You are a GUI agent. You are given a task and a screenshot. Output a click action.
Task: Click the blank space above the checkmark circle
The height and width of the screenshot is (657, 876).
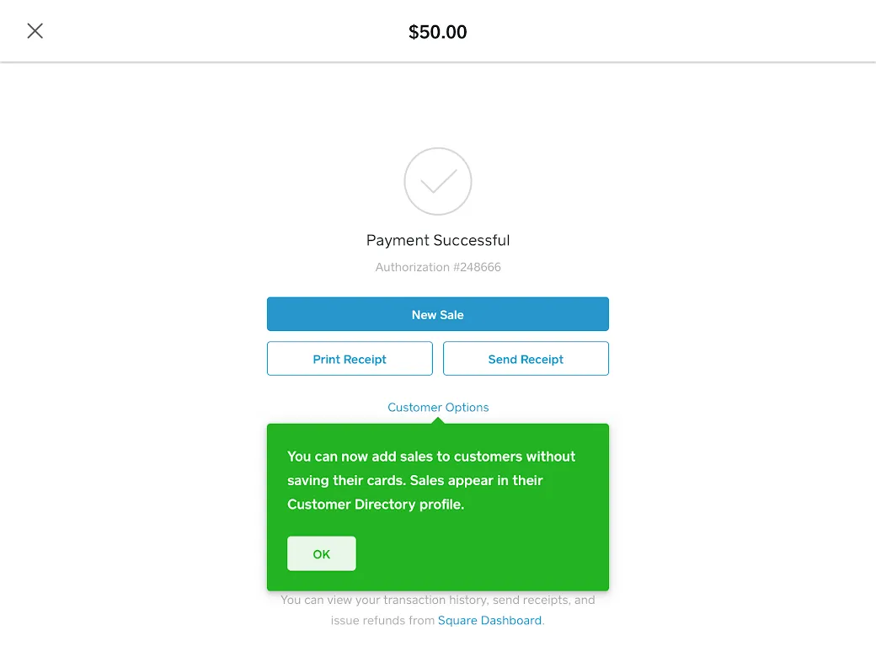tap(438, 104)
